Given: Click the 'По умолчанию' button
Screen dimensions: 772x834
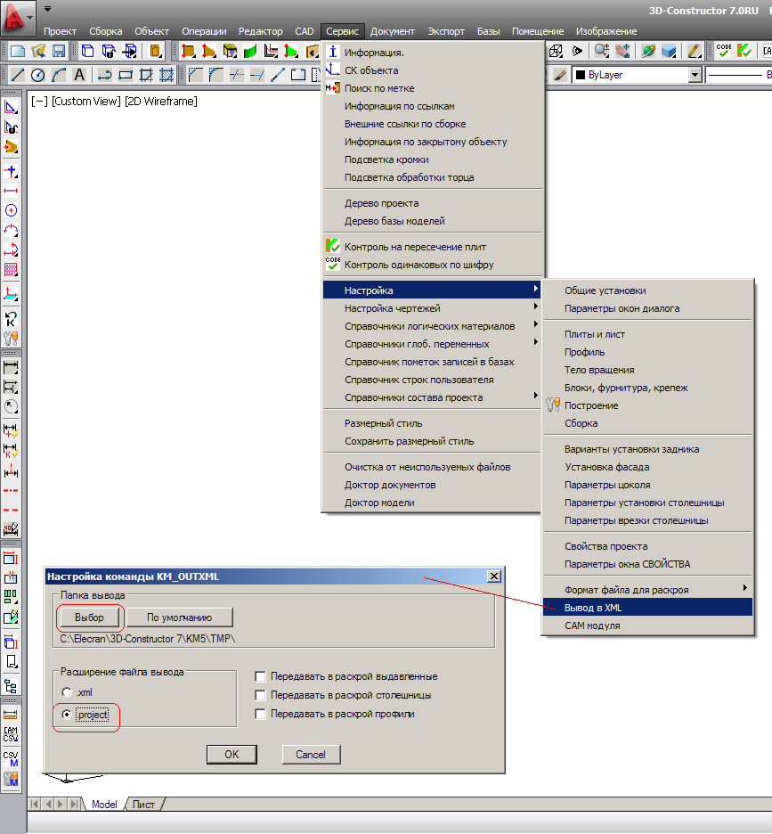Looking at the screenshot, I should pyautogui.click(x=179, y=617).
